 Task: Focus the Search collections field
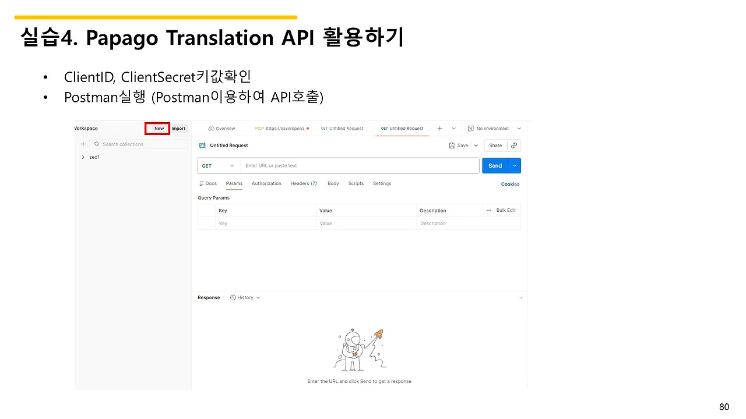pyautogui.click(x=140, y=144)
